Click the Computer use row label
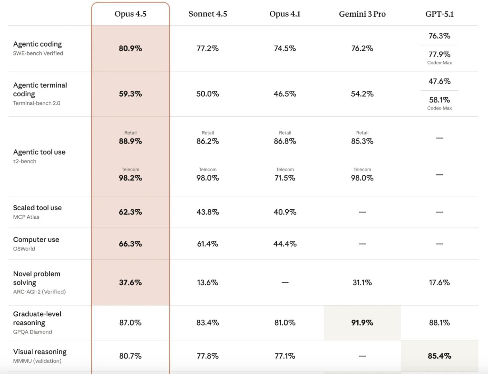Screen dimensions: 488x374 click(36, 240)
